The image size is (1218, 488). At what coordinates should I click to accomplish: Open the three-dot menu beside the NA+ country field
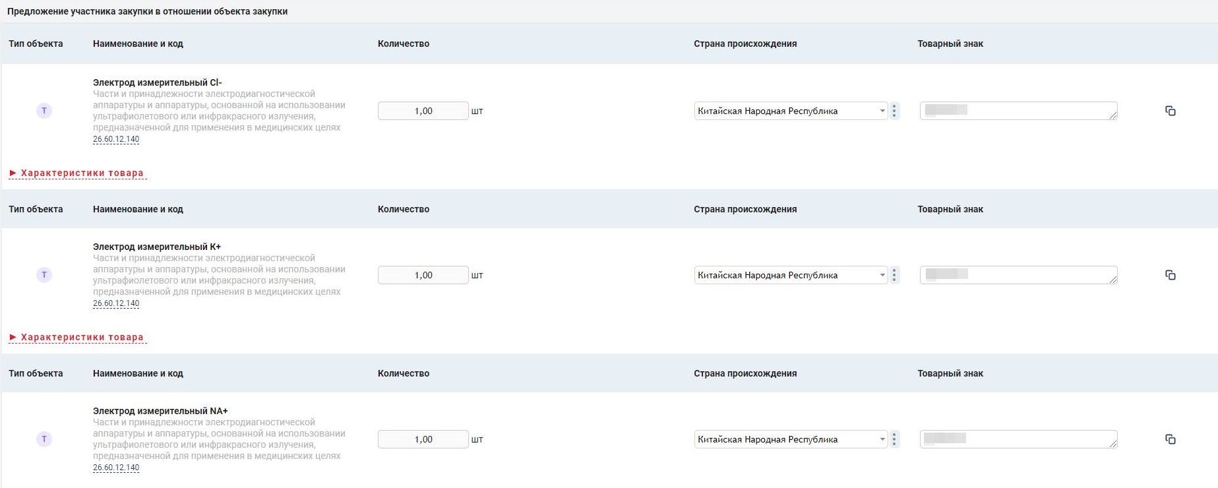[894, 439]
